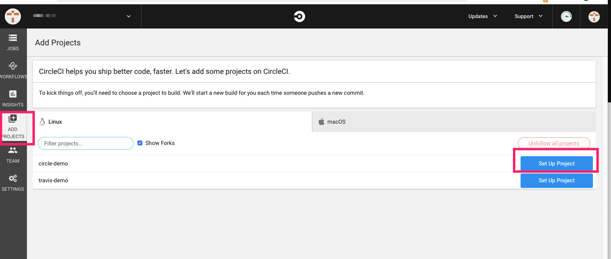Screen dimensions: 611x259
Task: Click the organization avatar at top left
Action: point(13,16)
